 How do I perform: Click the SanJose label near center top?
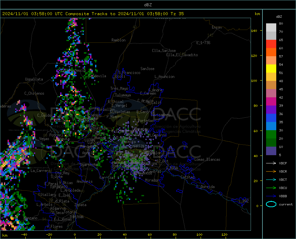[147, 69]
